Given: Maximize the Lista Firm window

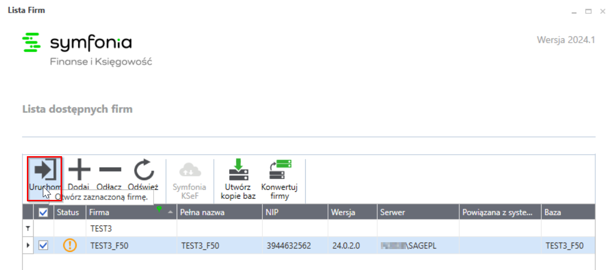Looking at the screenshot, I should (589, 11).
